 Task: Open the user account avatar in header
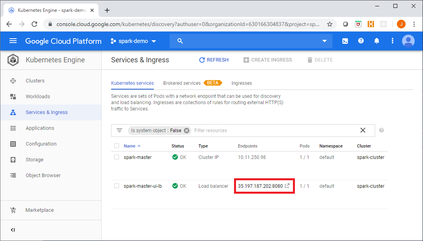408,41
